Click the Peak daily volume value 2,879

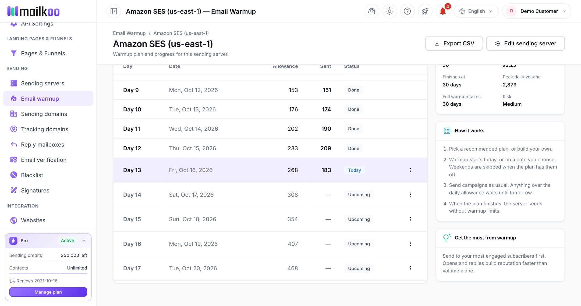[x=509, y=85]
